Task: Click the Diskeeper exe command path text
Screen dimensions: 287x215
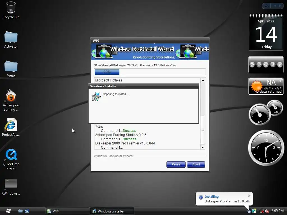Action: [135, 65]
